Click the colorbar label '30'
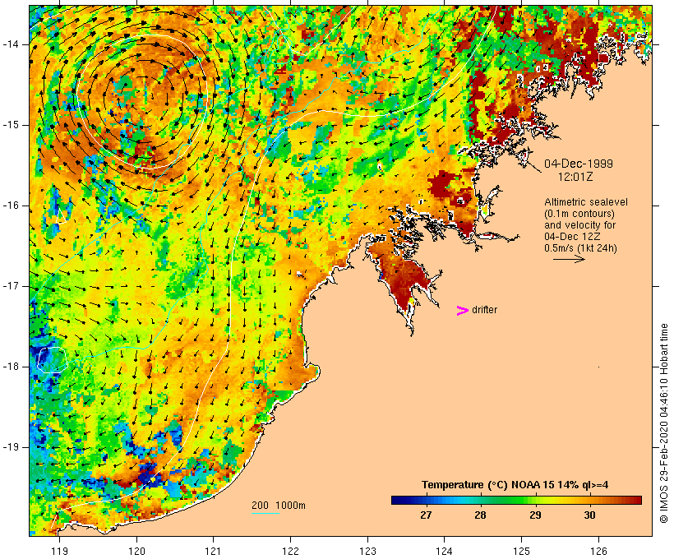 [x=590, y=515]
